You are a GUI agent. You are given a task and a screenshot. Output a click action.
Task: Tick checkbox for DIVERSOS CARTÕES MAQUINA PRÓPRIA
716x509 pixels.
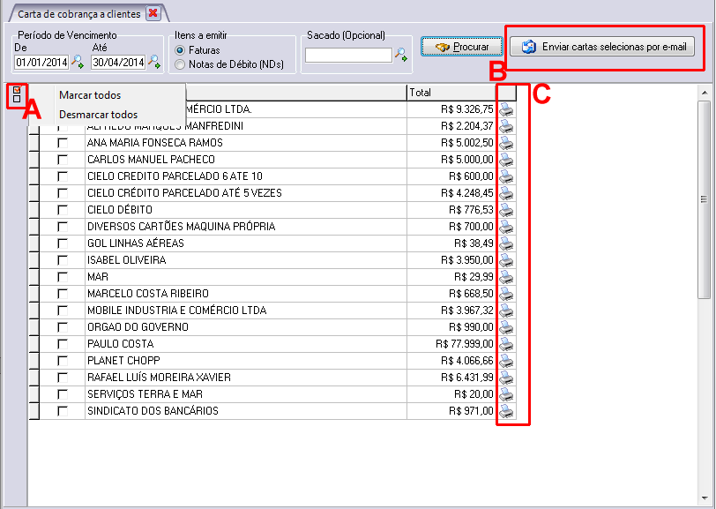click(63, 227)
